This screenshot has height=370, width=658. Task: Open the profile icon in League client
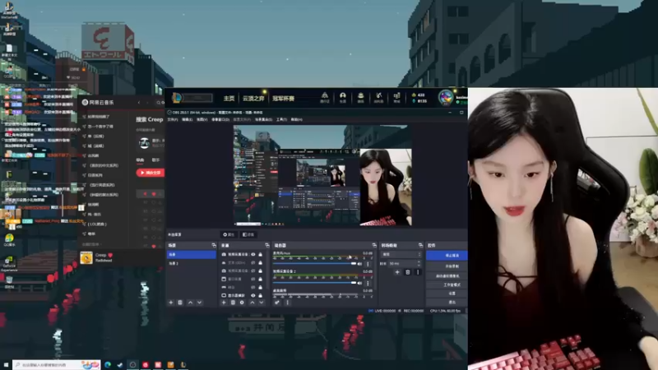(342, 97)
